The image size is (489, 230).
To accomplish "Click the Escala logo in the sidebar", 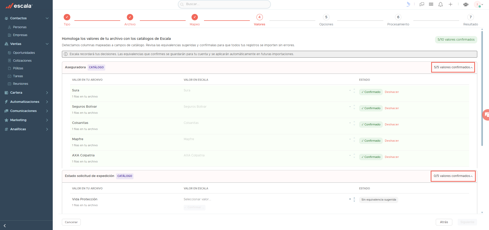I will click(x=19, y=6).
